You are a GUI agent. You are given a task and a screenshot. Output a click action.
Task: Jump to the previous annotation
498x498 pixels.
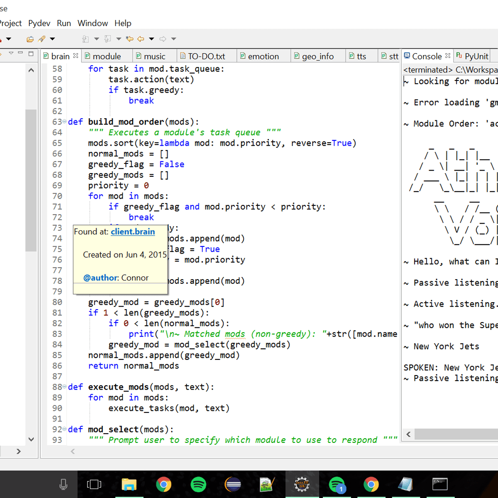click(107, 39)
